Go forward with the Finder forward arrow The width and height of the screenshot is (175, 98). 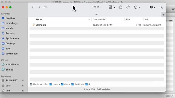click(39, 7)
